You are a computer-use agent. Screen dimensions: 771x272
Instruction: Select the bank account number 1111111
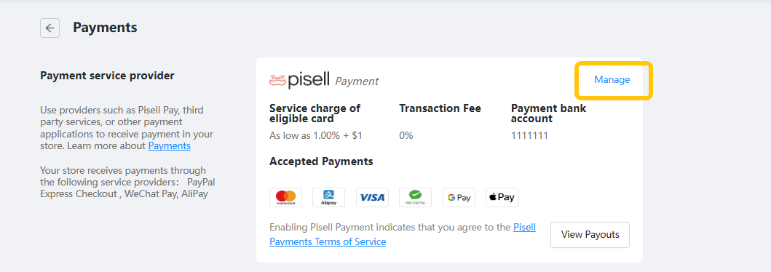[529, 135]
